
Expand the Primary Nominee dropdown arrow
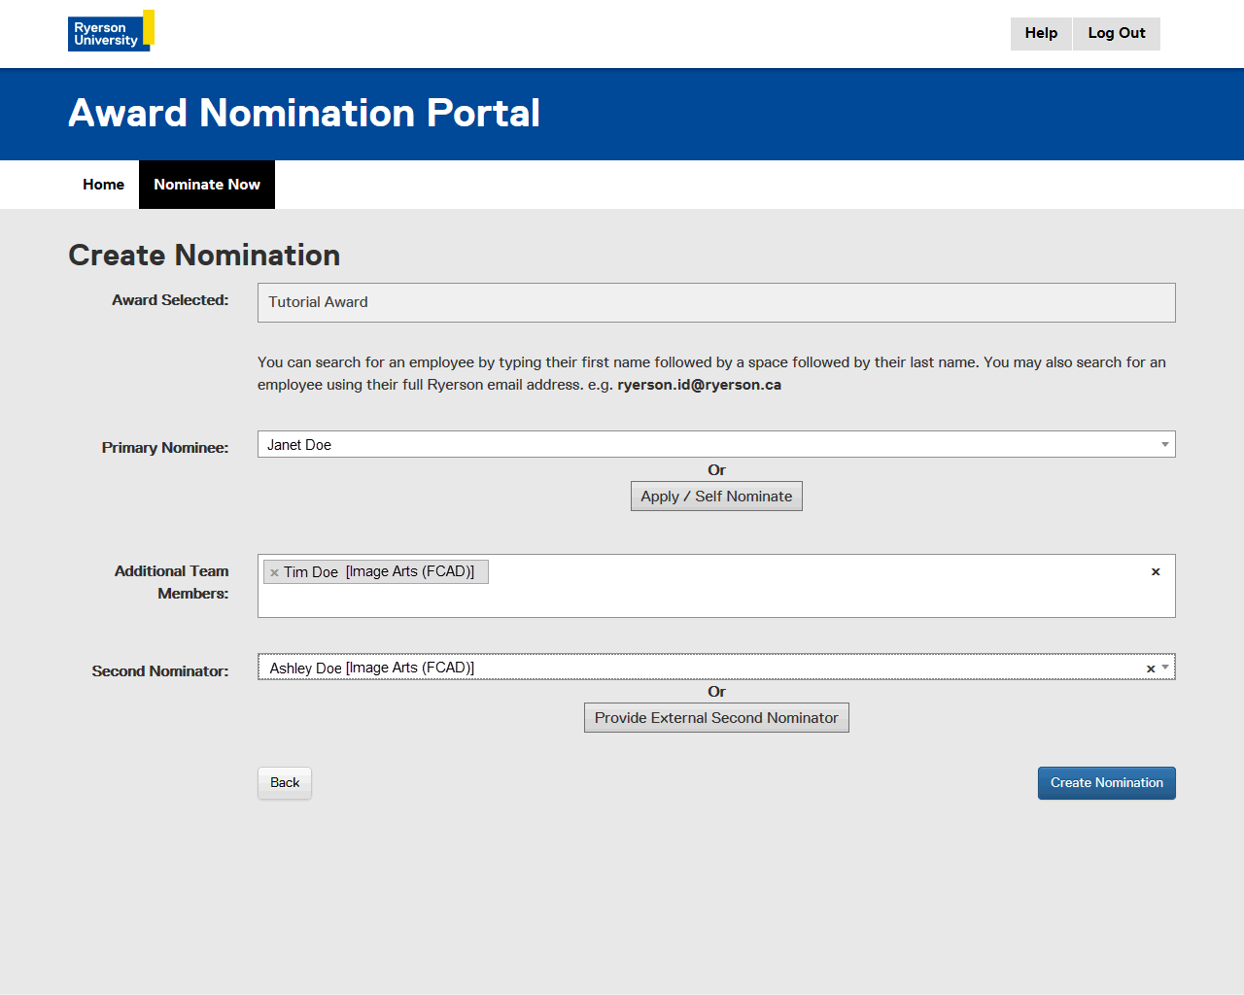[1164, 444]
